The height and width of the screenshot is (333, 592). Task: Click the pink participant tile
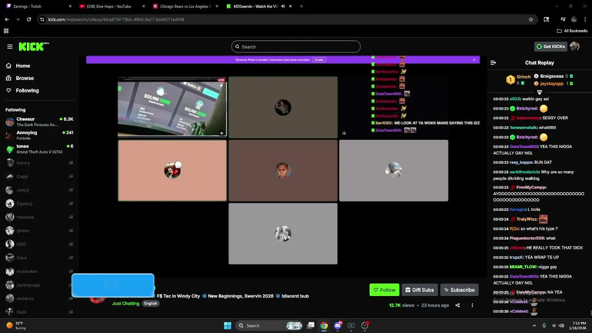[x=172, y=171]
